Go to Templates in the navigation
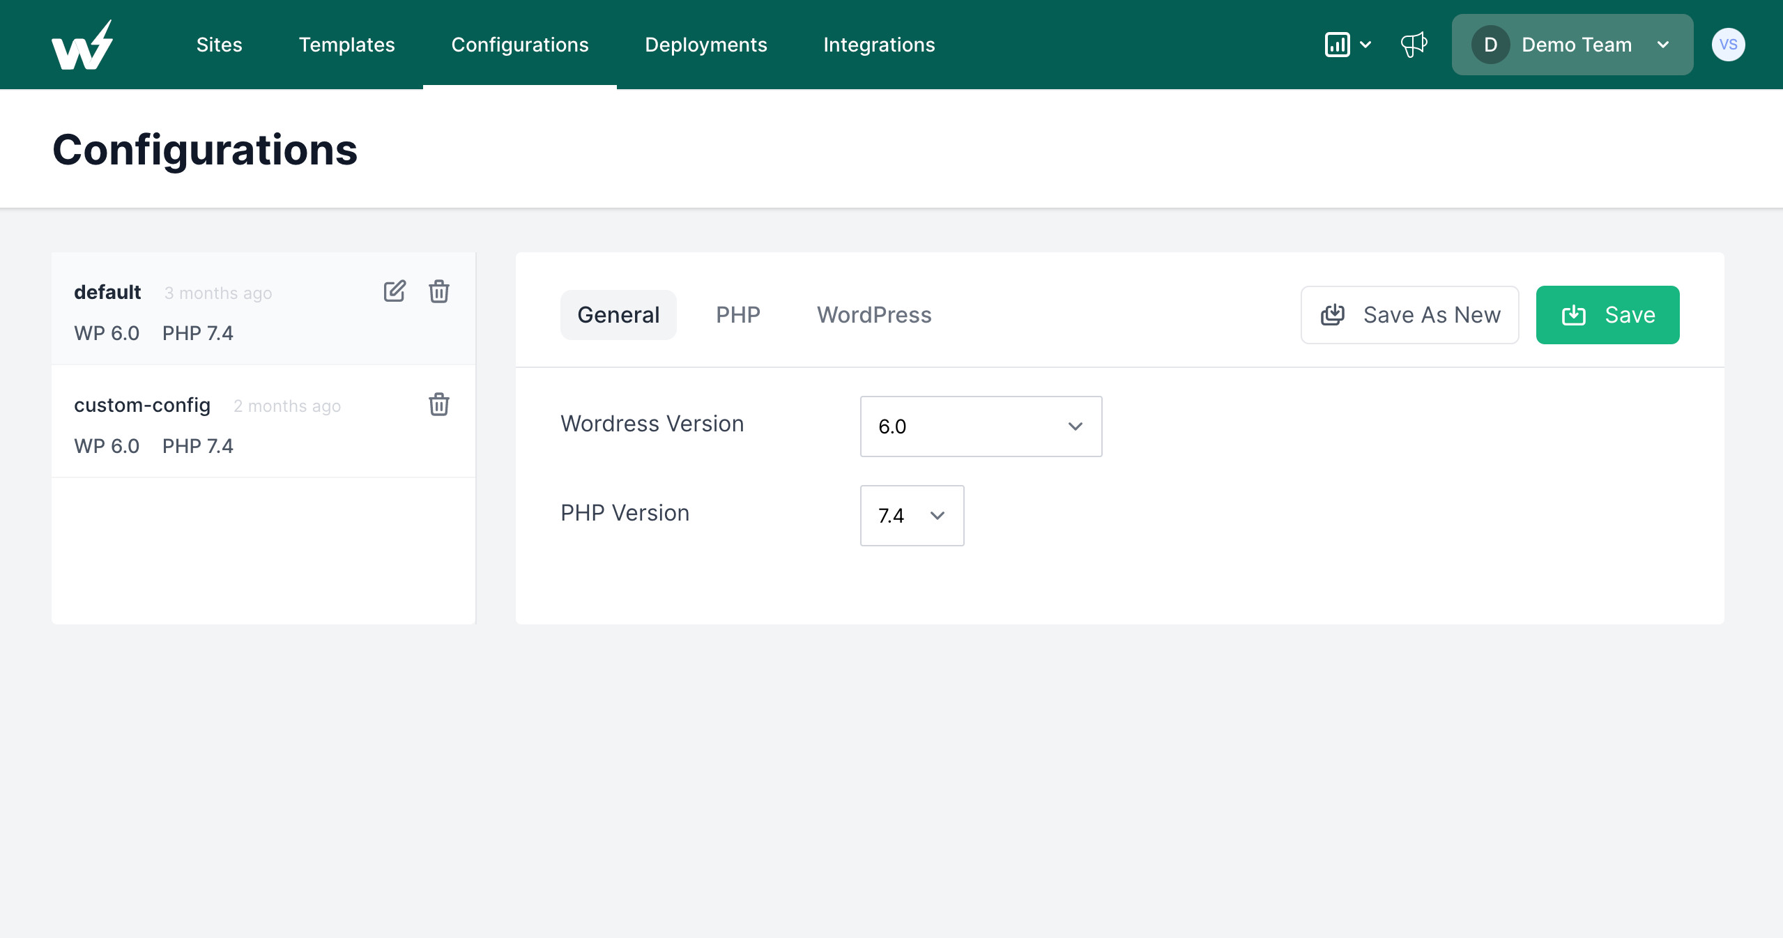The height and width of the screenshot is (938, 1783). coord(347,45)
